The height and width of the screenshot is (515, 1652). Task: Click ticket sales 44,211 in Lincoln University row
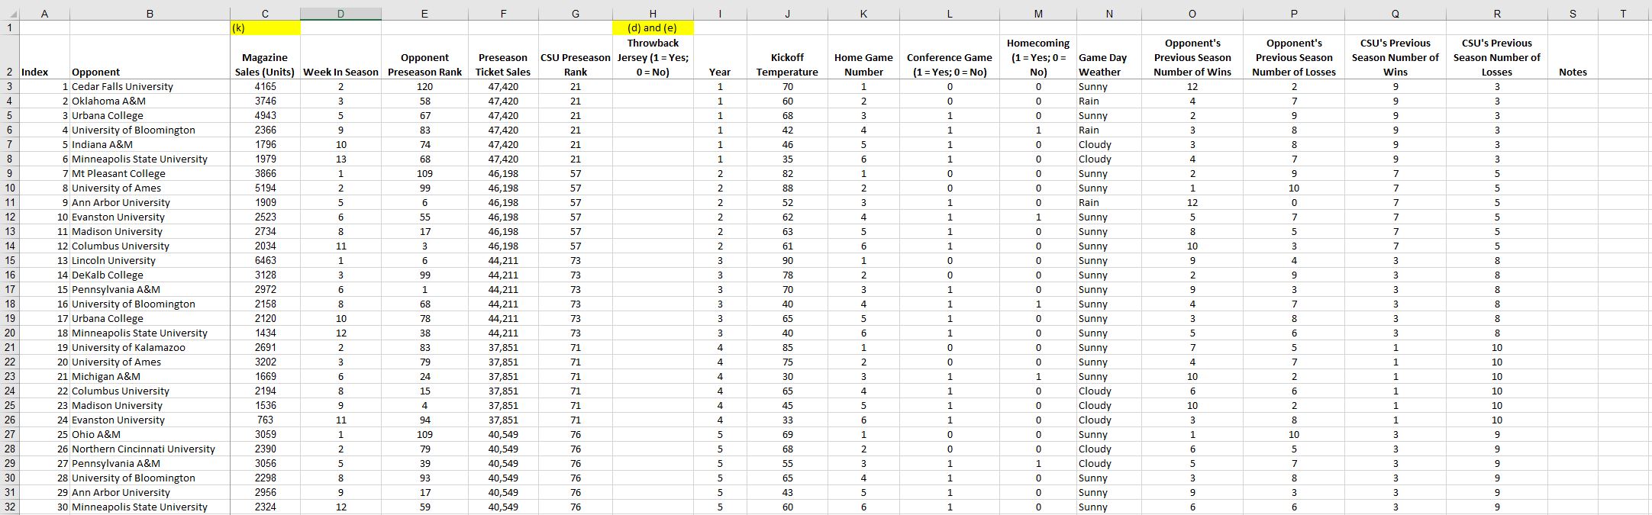click(503, 260)
